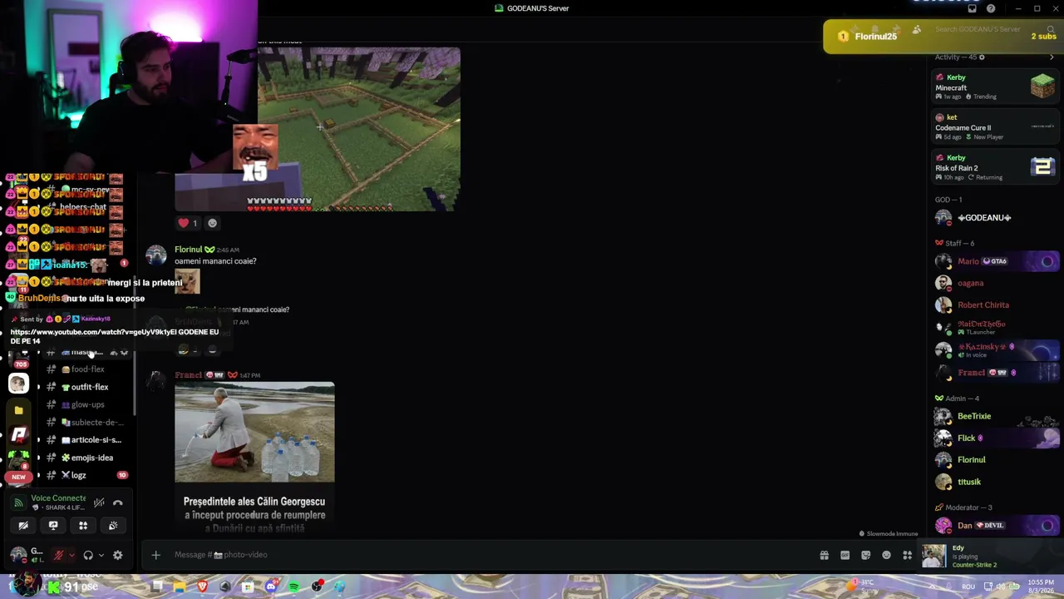Share your screen in voice
1064x599 pixels.
[x=53, y=526]
